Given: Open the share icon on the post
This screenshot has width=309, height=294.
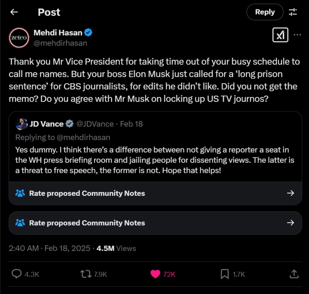Looking at the screenshot, I should coord(294,274).
